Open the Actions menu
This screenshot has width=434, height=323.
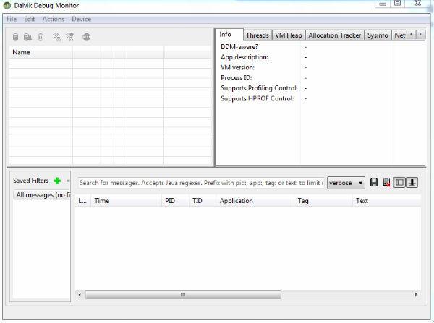click(54, 19)
